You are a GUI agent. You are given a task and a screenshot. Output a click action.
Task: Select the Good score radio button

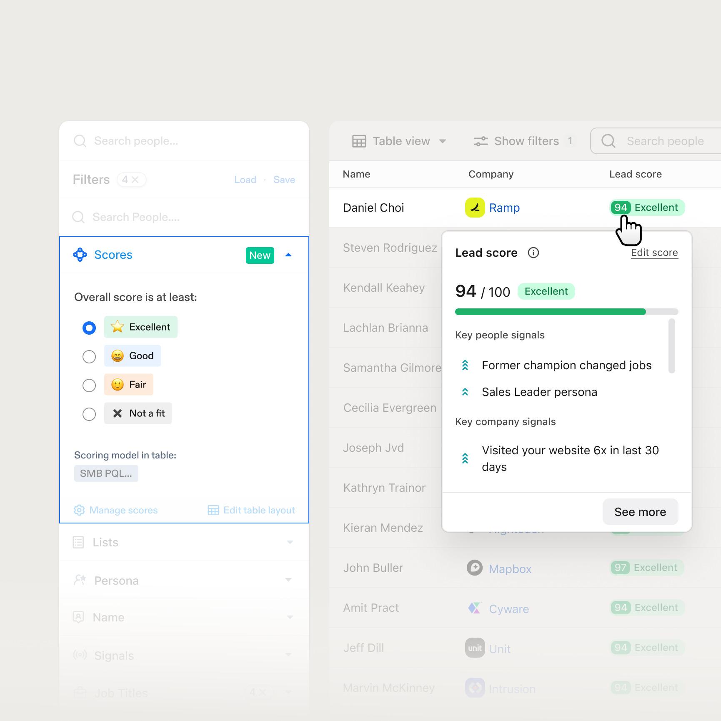(89, 357)
